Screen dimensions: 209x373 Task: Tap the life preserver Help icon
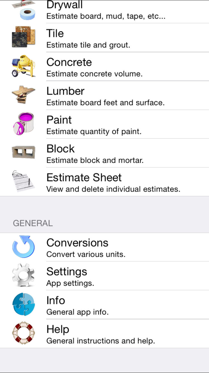pos(24,333)
